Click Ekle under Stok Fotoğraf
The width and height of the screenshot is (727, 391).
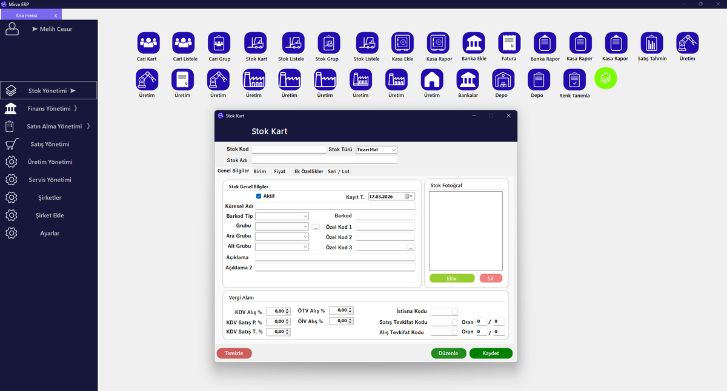452,278
